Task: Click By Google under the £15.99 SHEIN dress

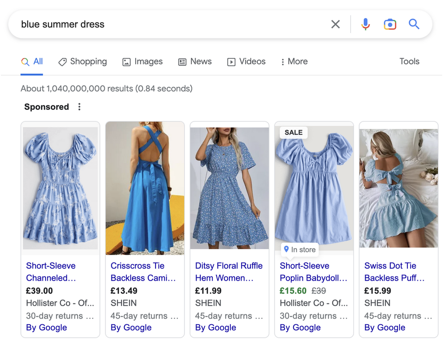Action: pyautogui.click(x=385, y=327)
